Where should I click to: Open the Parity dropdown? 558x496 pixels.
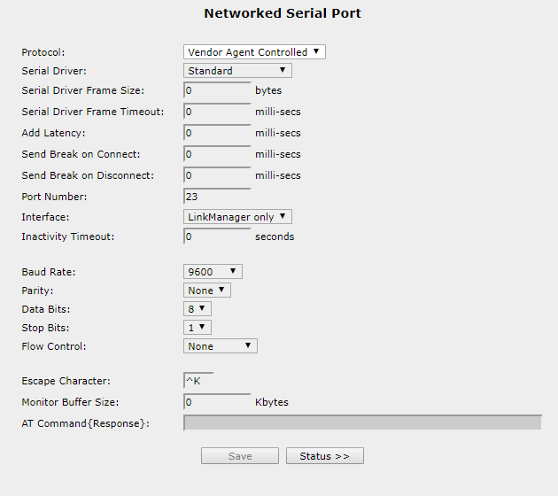[x=207, y=290]
